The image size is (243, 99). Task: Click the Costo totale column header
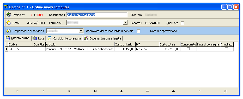pos(169,44)
